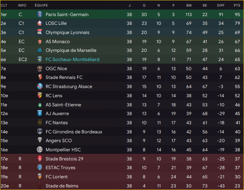The width and height of the screenshot is (244, 190).
Task: Select the ESTAC Troyes relegation row
Action: tap(122, 168)
